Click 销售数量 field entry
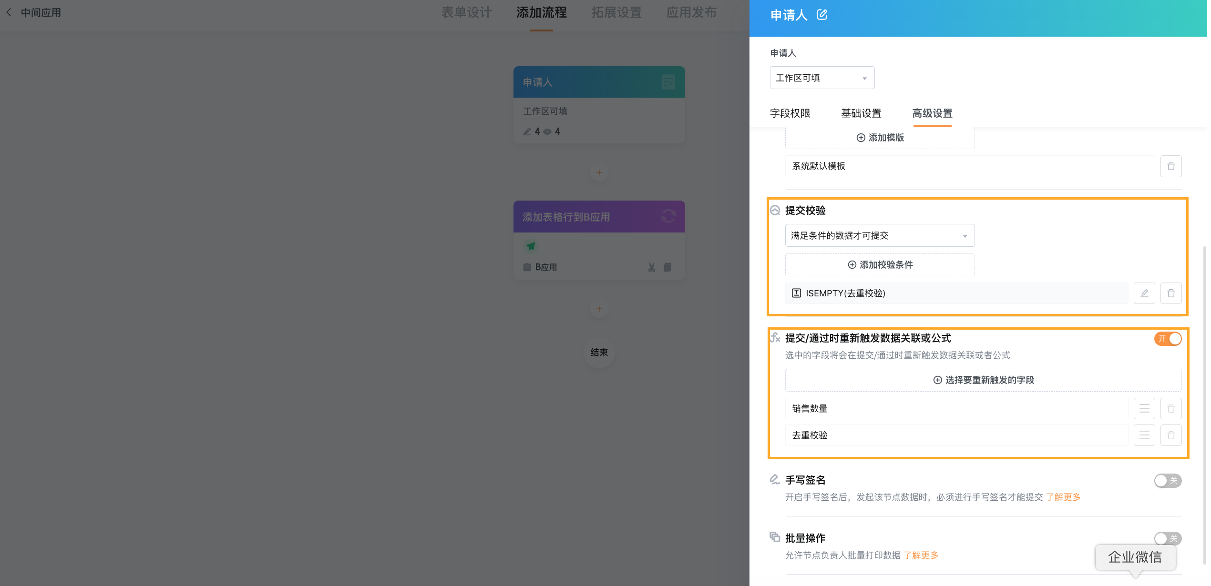The height and width of the screenshot is (586, 1211). 957,408
